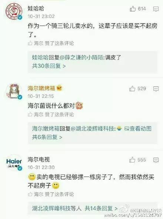Image resolution: width=163 pixels, height=219 pixels.
Task: Open mention @湖北凌辉峰科技 in oven reply
Action: coord(92,128)
